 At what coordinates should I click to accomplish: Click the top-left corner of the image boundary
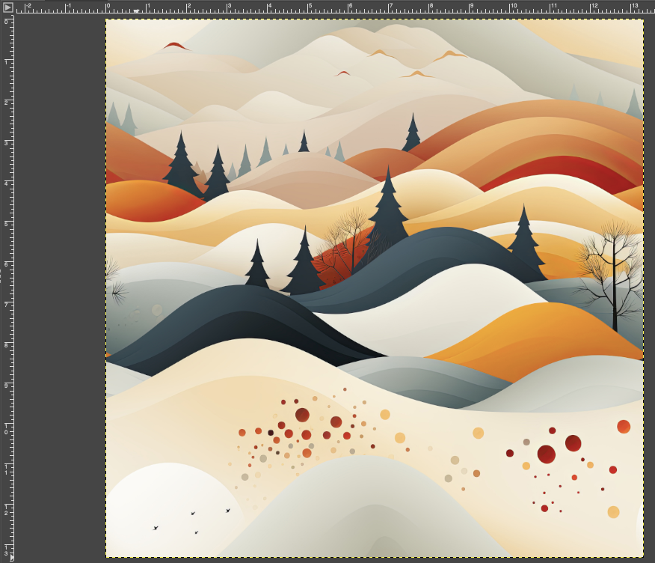[106, 19]
